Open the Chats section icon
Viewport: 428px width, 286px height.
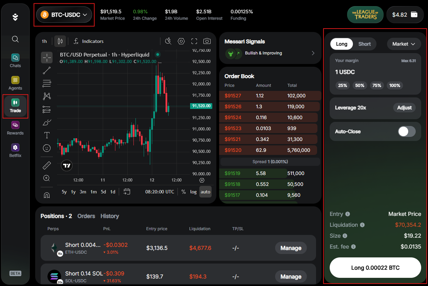15,58
